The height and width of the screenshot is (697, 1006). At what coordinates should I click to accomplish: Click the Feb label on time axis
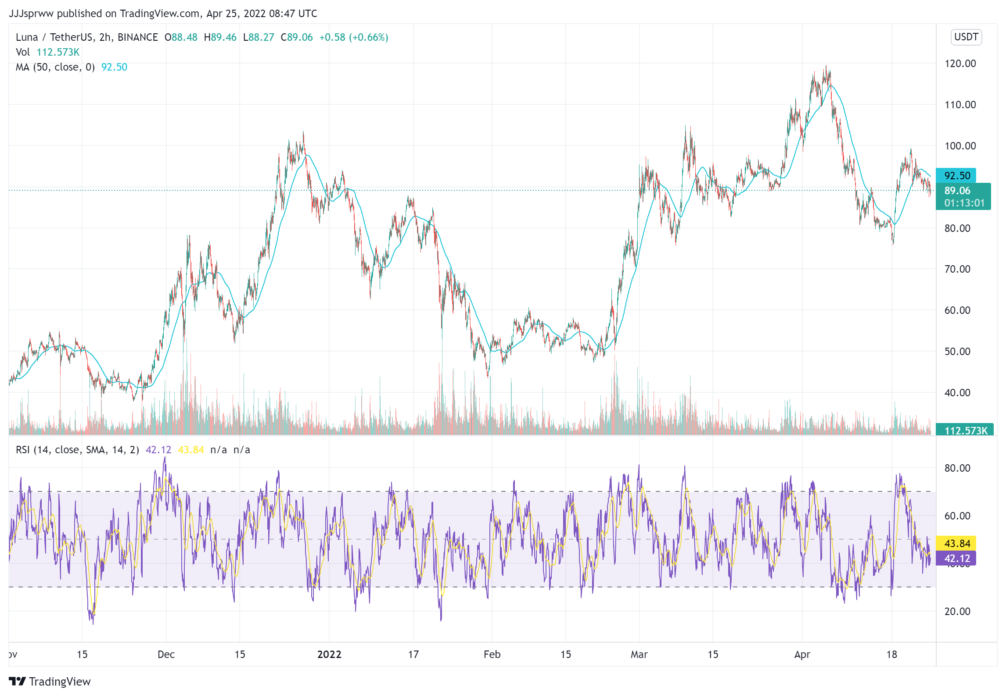(492, 654)
